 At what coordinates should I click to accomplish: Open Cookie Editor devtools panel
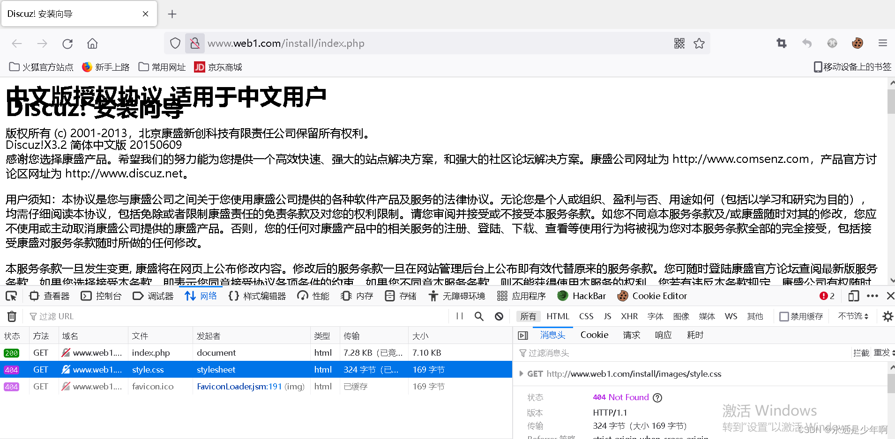click(x=652, y=296)
